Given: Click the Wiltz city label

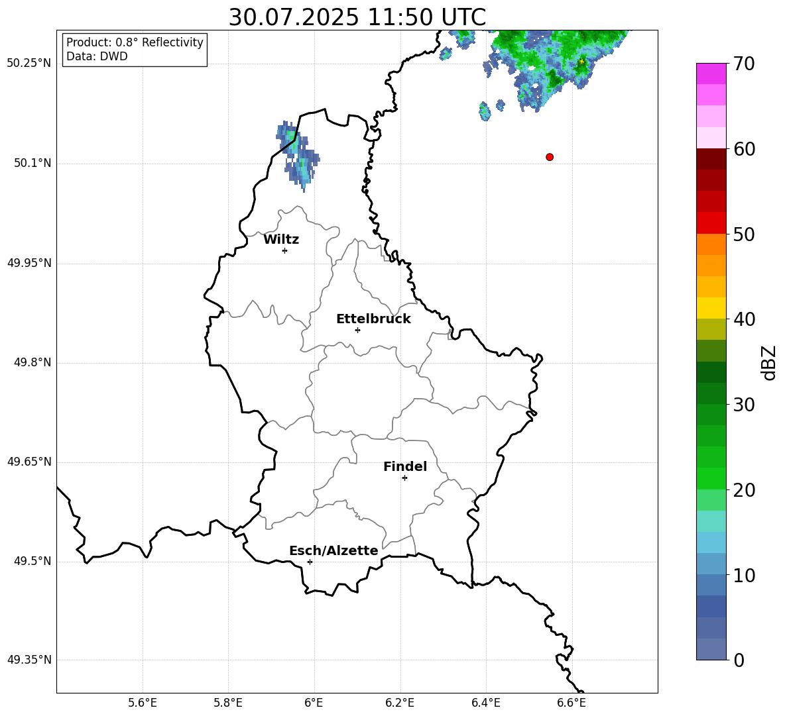Looking at the screenshot, I should coord(281,240).
